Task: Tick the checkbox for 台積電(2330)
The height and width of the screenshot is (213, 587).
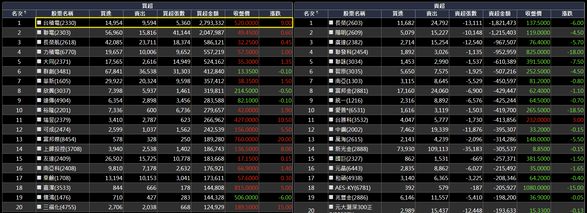Action: point(39,23)
